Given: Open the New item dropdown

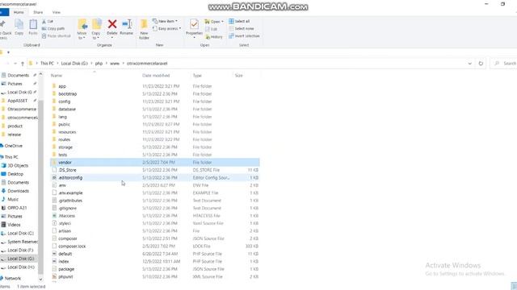Looking at the screenshot, I should coord(165,22).
